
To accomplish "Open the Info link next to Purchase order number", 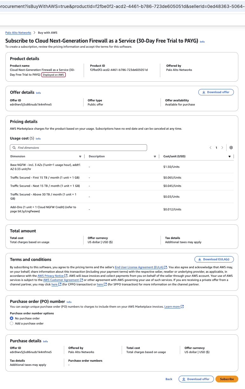I will 69,302.
